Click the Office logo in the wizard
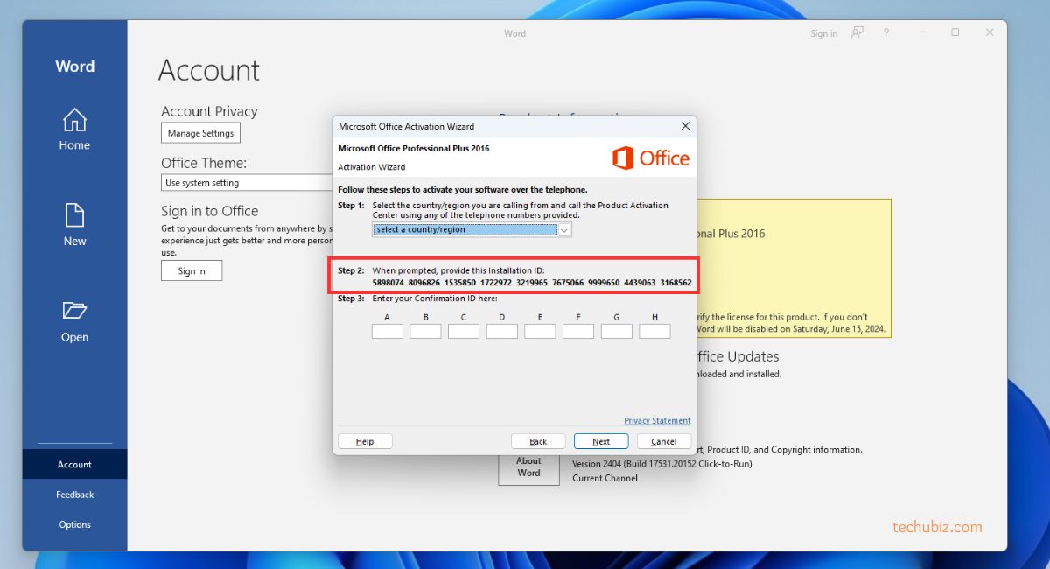The width and height of the screenshot is (1050, 569). [650, 158]
